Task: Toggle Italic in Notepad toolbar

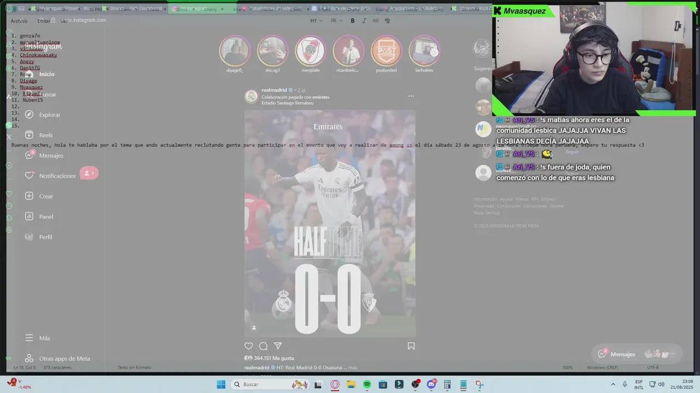Action: click(x=364, y=21)
